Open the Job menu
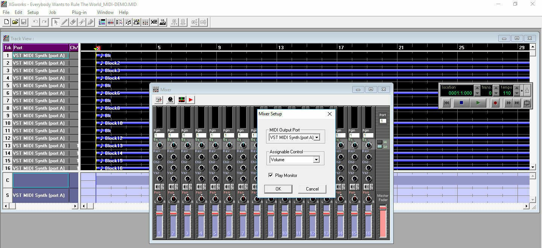 (52, 12)
